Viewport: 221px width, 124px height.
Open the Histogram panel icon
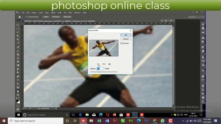click(203, 32)
